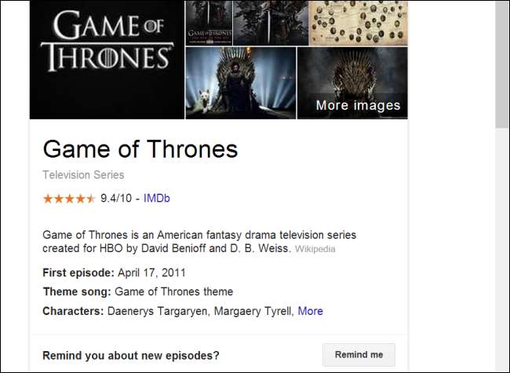
Task: Open the Iron Throne with white wolf image
Action: (x=240, y=82)
